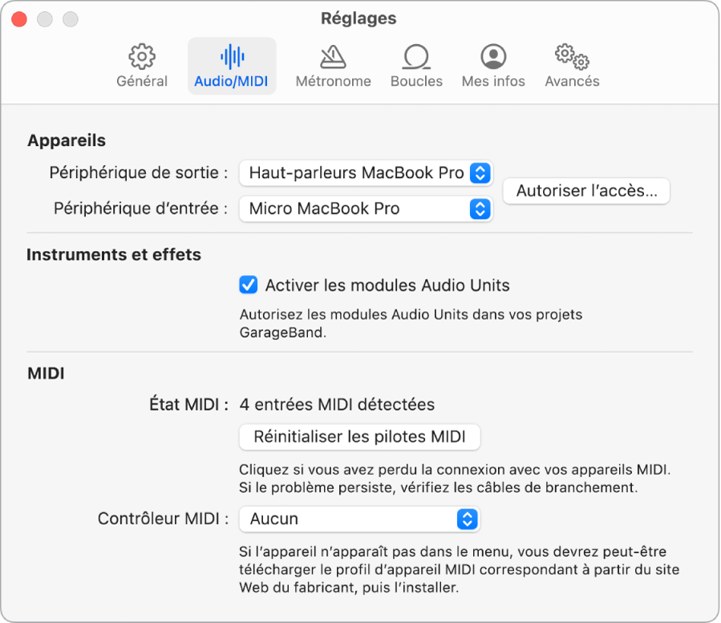
Task: Click the gears icon above Avancés
Action: click(x=570, y=56)
